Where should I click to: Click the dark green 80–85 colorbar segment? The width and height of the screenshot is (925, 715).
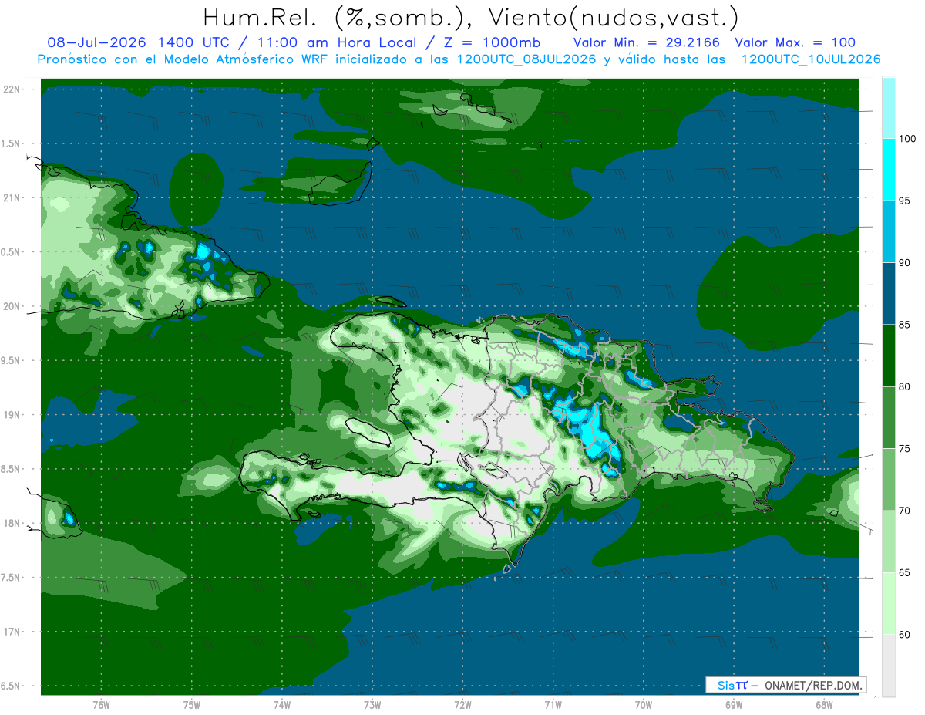point(889,356)
